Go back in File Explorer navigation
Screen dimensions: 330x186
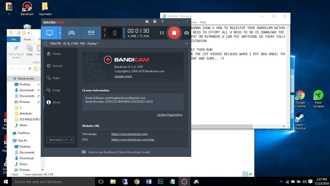[11, 69]
